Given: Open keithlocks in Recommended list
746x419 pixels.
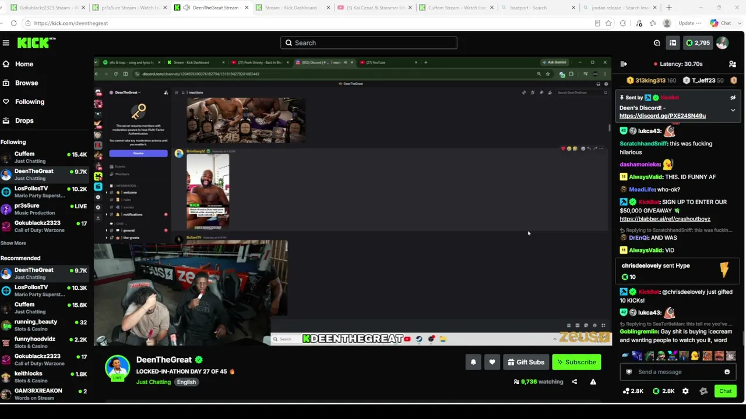Looking at the screenshot, I should click(x=45, y=377).
